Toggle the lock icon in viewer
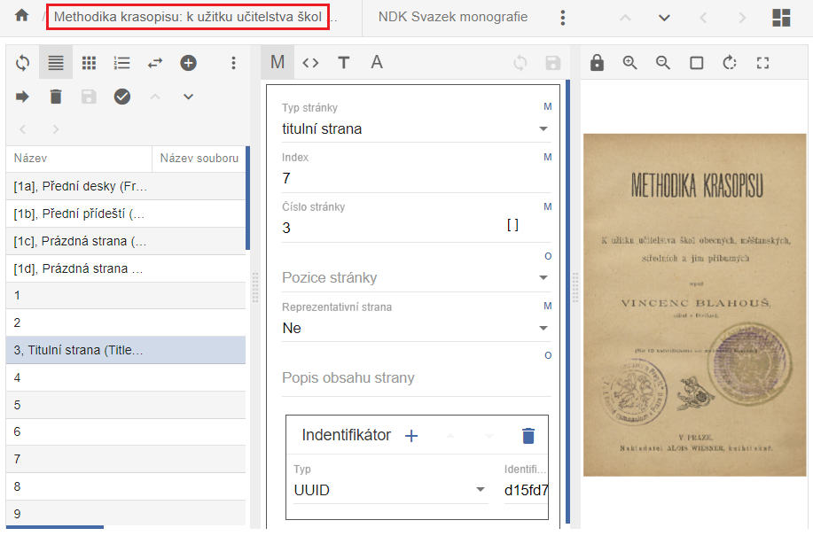 [598, 63]
